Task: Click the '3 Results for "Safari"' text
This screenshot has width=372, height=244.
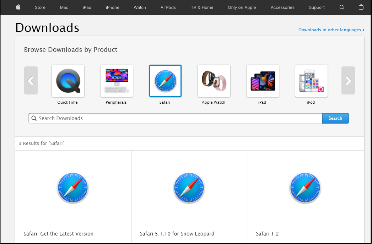Action: (42, 143)
